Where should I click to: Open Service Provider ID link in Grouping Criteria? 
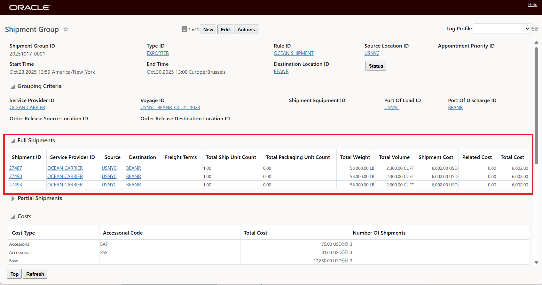click(27, 108)
